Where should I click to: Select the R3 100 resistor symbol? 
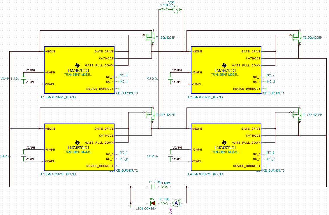click(164, 203)
